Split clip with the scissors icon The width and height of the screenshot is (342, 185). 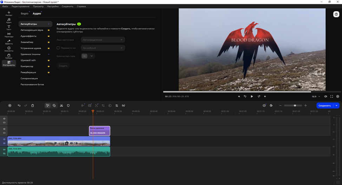point(61,105)
